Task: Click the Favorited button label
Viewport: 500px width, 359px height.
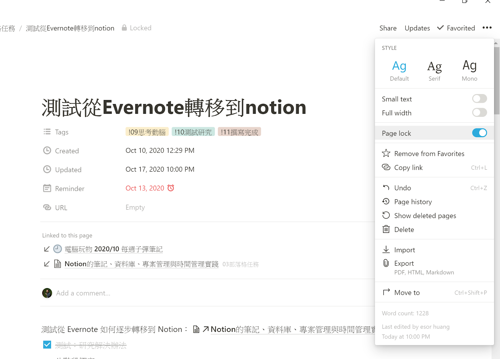Action: (x=461, y=28)
